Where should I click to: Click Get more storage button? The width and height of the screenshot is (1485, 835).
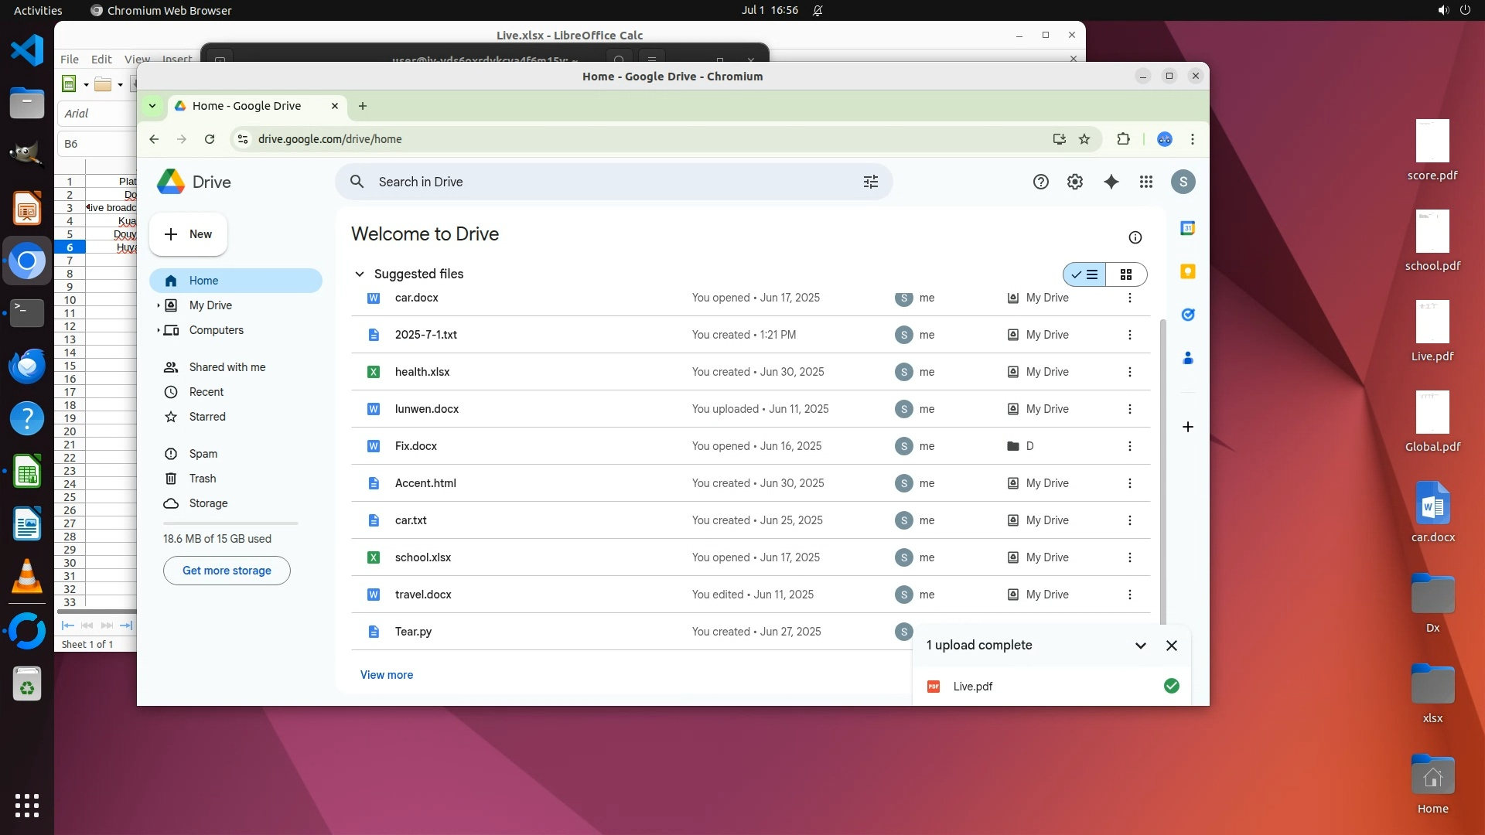point(227,571)
